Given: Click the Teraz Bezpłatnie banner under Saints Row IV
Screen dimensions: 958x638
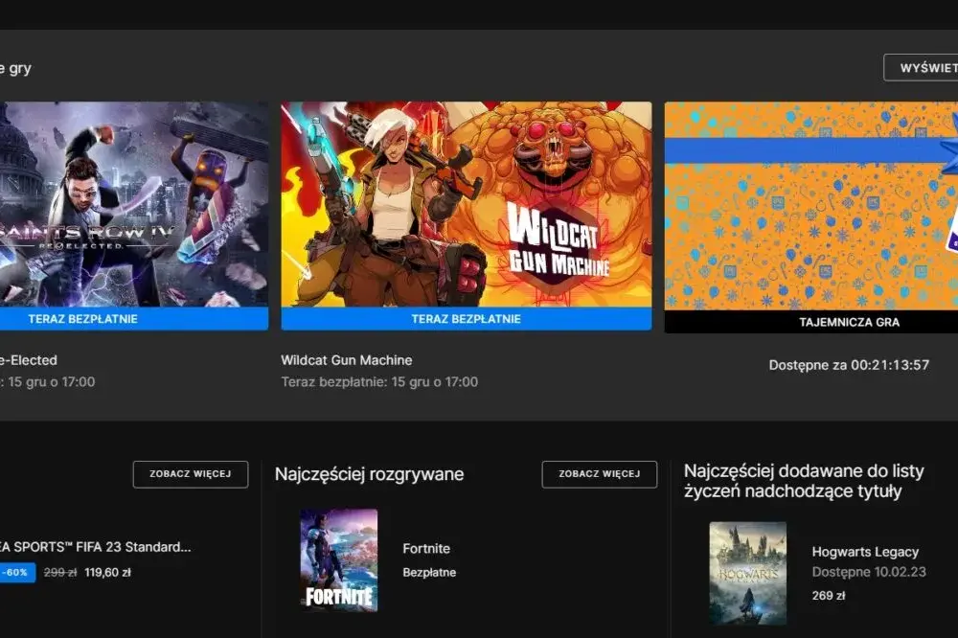Looking at the screenshot, I should pyautogui.click(x=134, y=319).
